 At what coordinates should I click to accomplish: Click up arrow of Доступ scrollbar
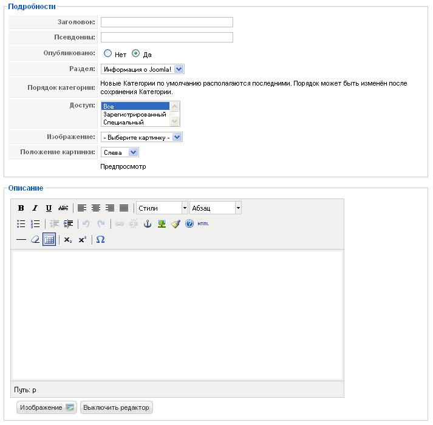pos(174,106)
